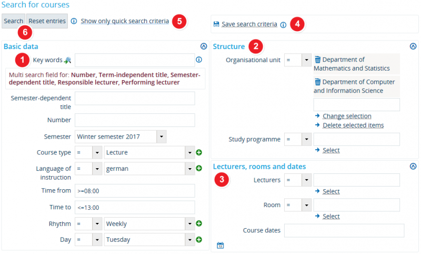
Task: Remove Department of Mathematics and Statistics via trash icon
Action: pyautogui.click(x=318, y=60)
